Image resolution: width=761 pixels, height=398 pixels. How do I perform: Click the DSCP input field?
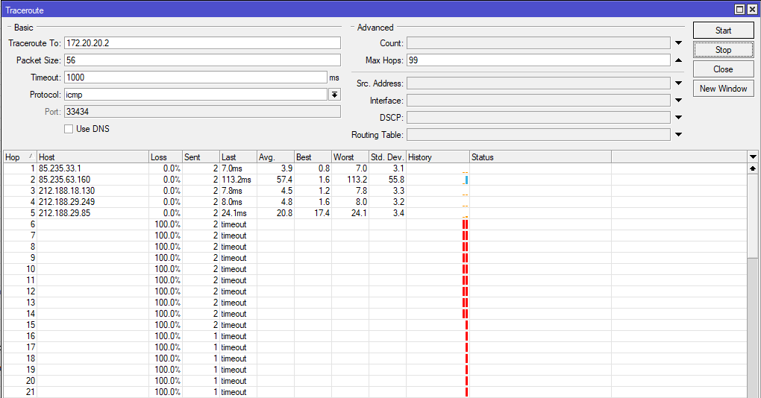point(538,117)
